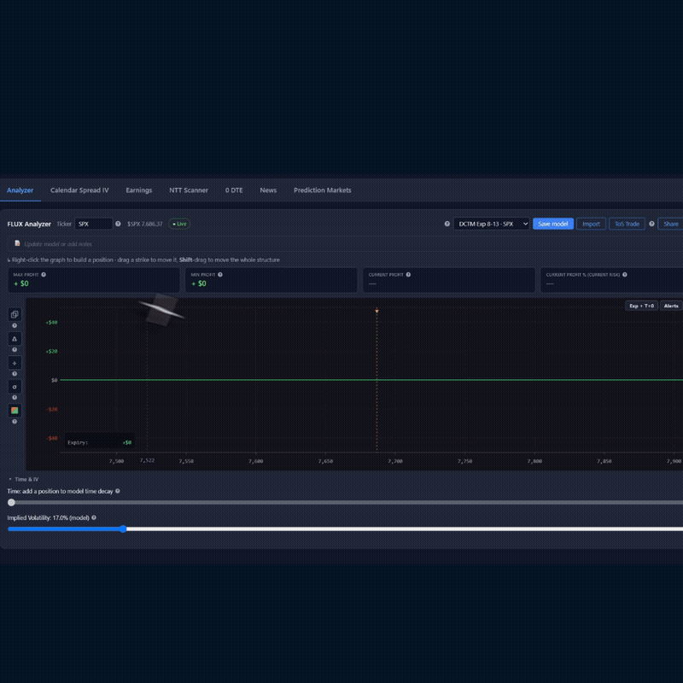Click the 7,522 strike label on x-axis

click(x=147, y=460)
